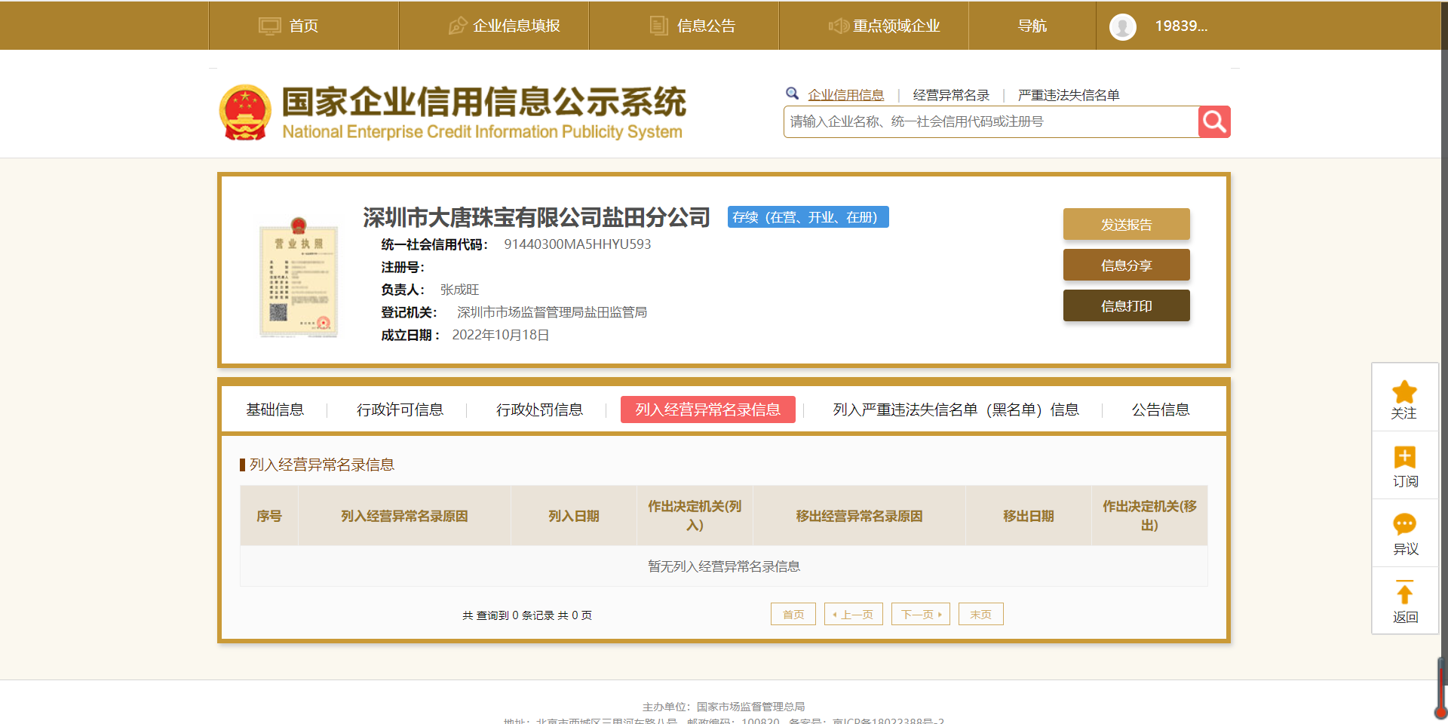Click the 移出日期 column header
This screenshot has width=1448, height=724.
click(x=1029, y=516)
